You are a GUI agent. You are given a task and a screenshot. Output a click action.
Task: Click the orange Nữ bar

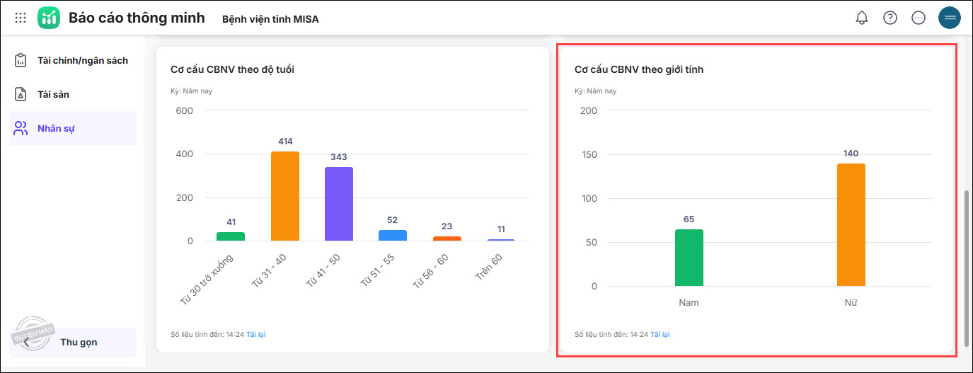pyautogui.click(x=851, y=225)
